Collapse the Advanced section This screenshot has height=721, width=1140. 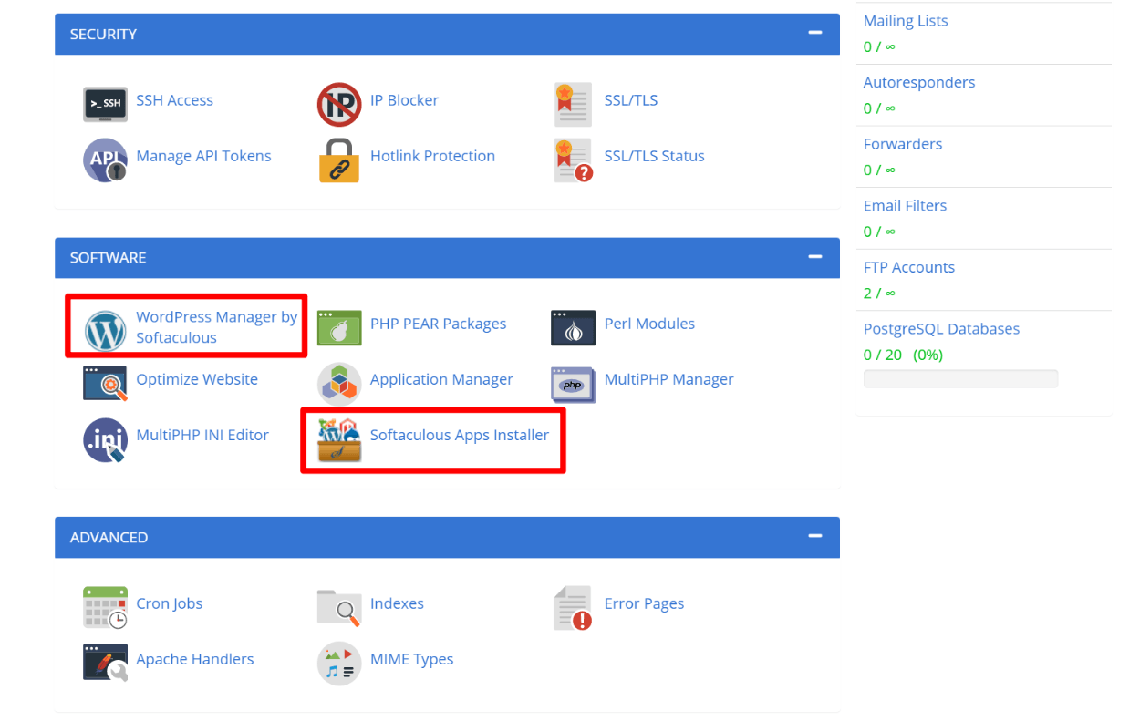coord(815,536)
